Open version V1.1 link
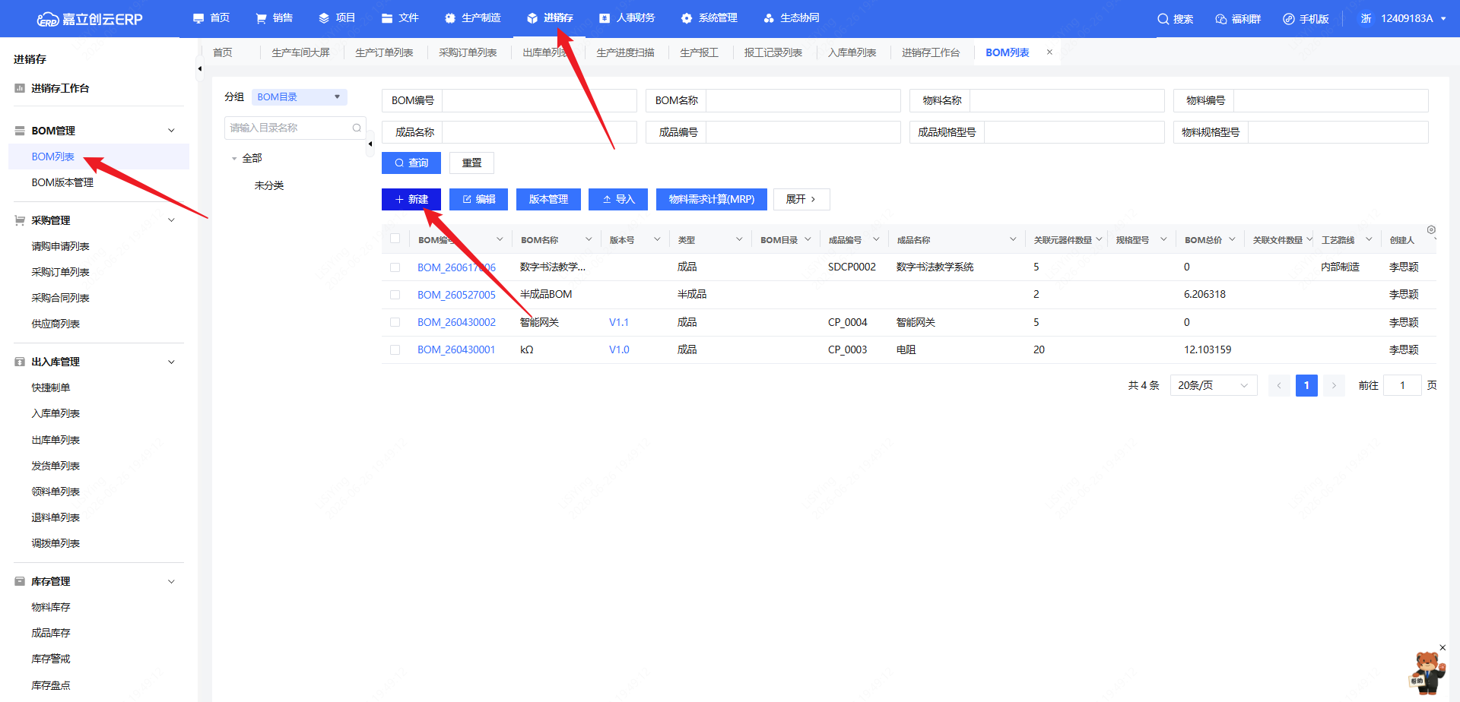1460x702 pixels. tap(619, 322)
